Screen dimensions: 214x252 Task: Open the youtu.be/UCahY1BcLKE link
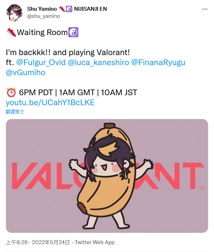pyautogui.click(x=50, y=102)
